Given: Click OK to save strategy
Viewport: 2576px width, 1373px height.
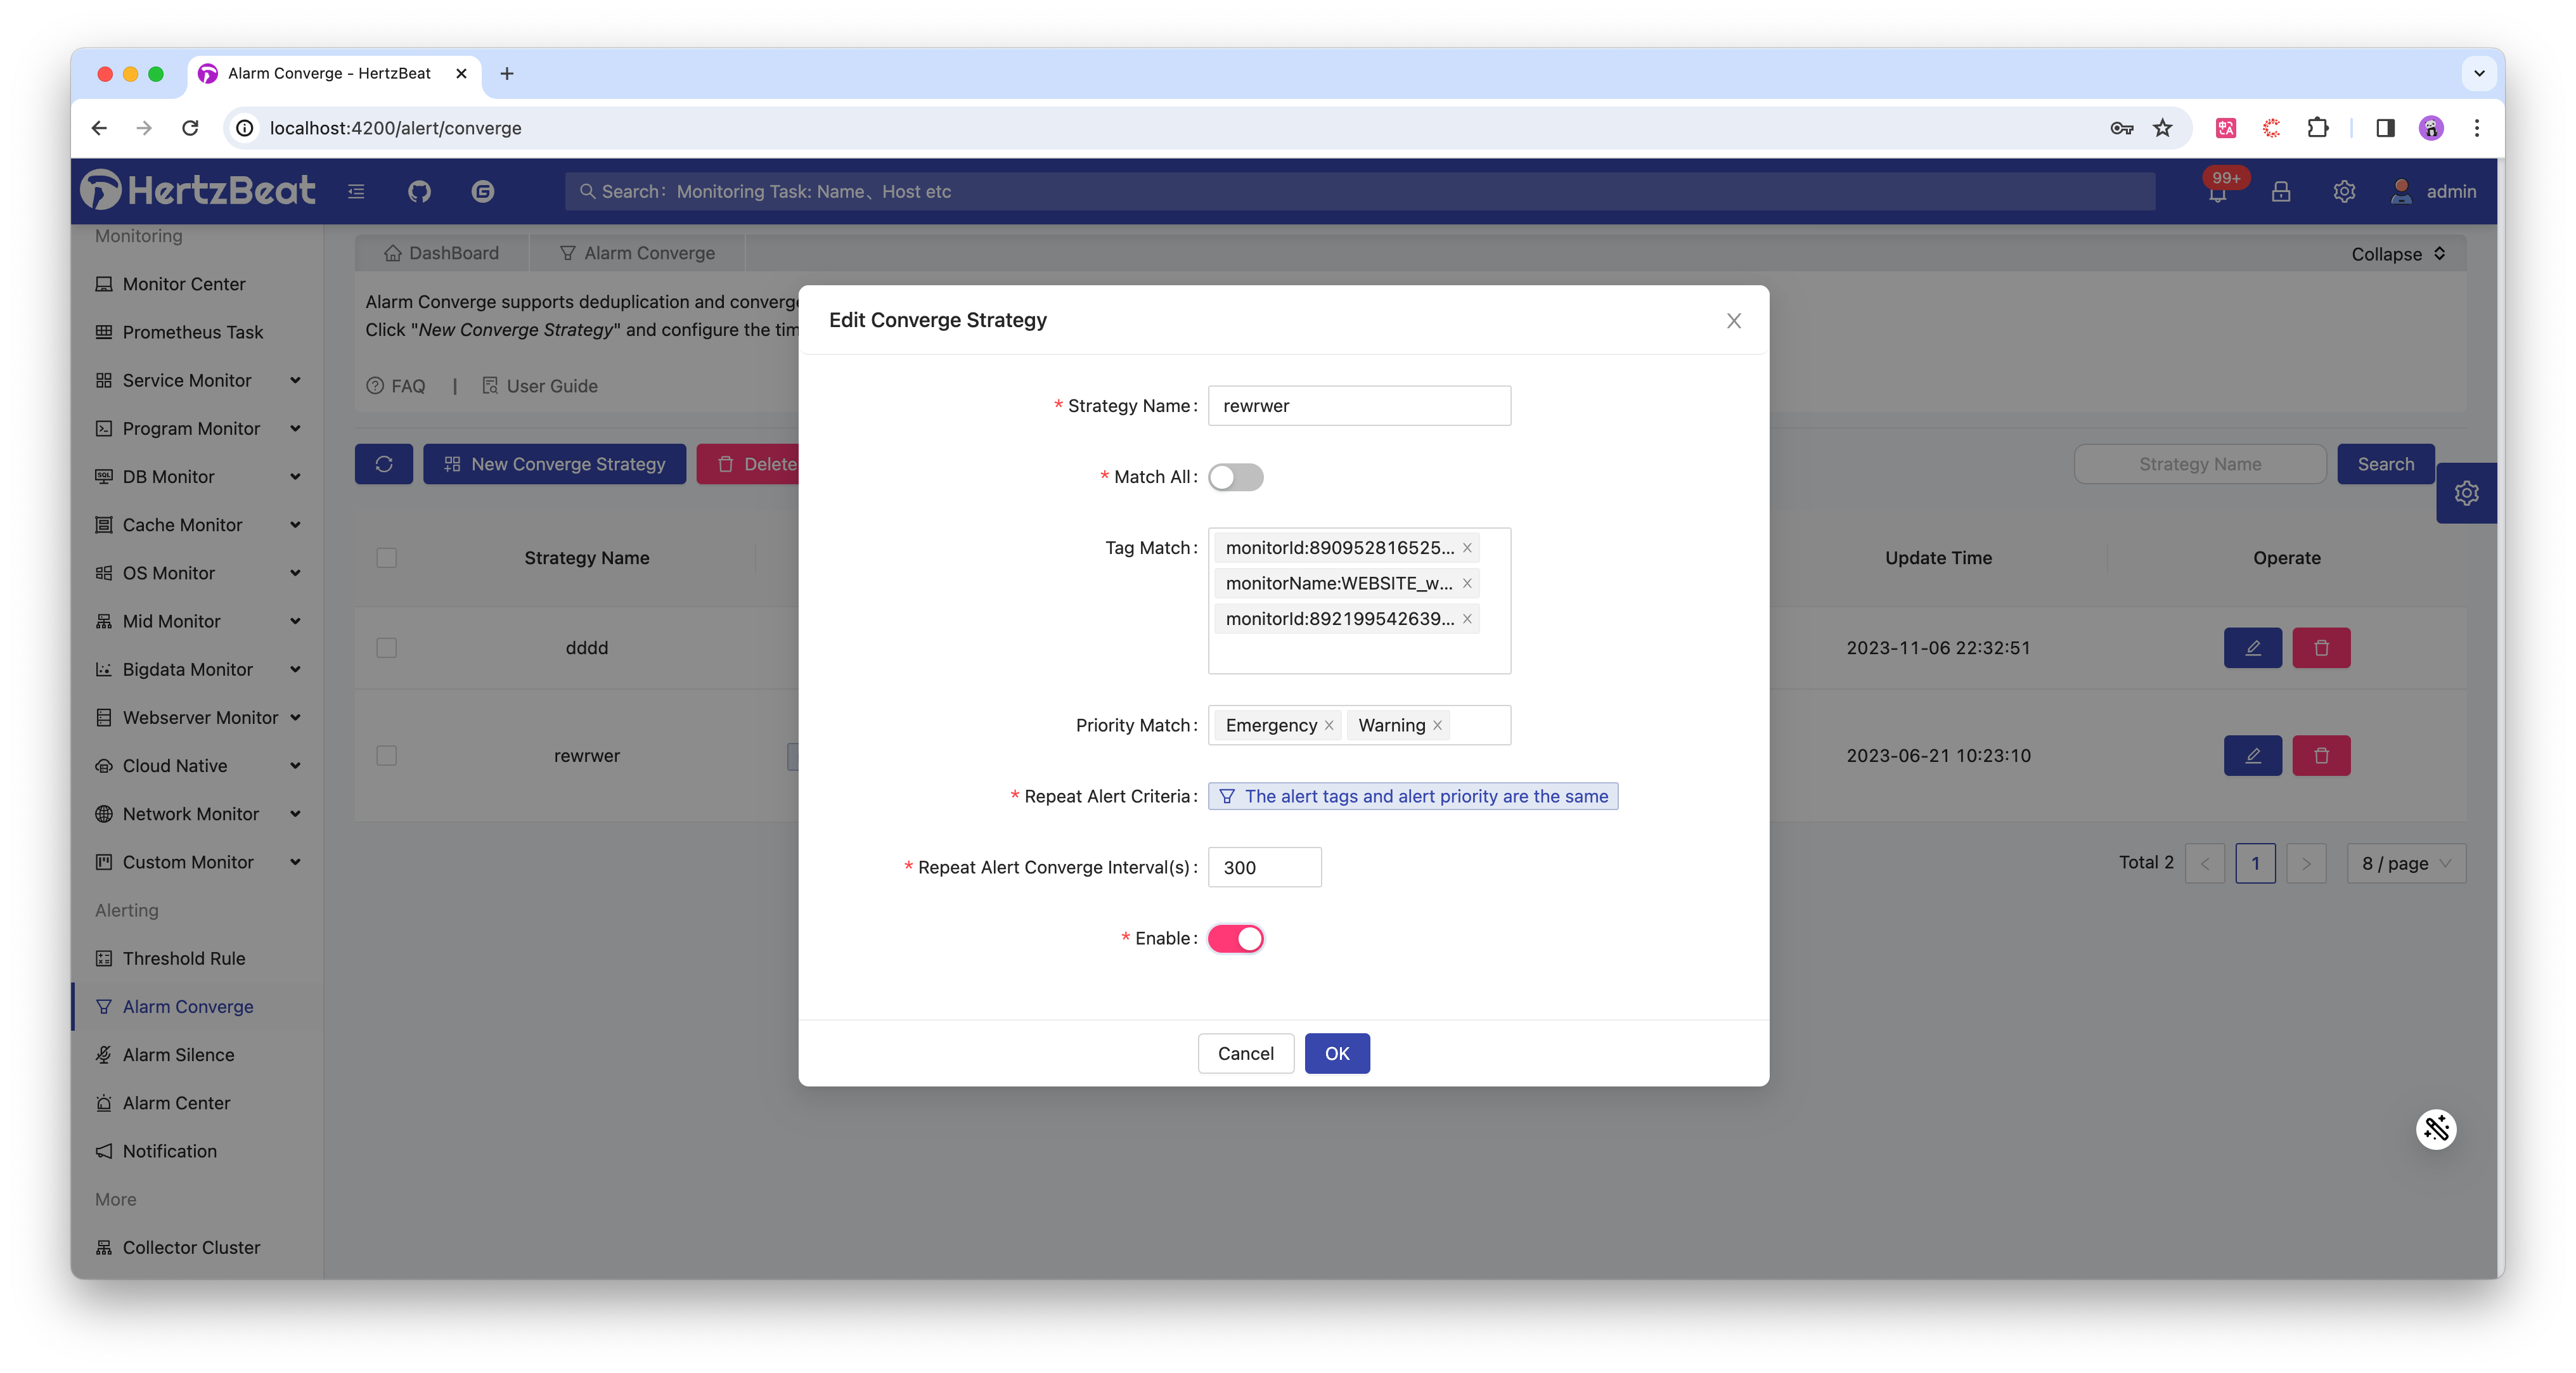Looking at the screenshot, I should tap(1336, 1054).
